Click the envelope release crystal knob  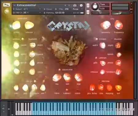coord(29,25)
